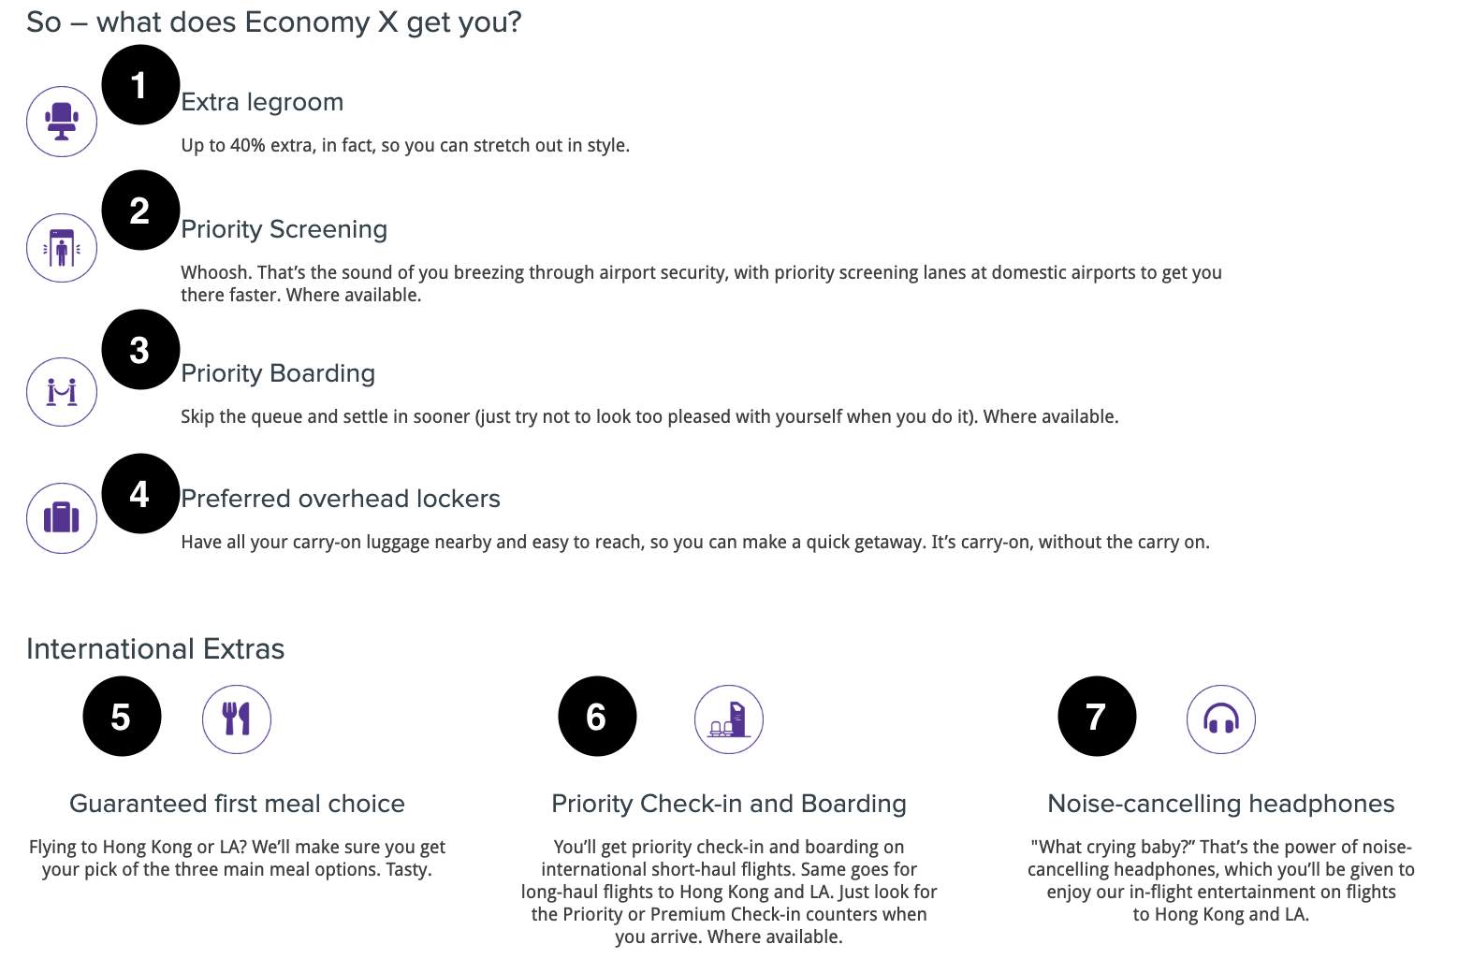Click black number 1 badge
Image resolution: width=1458 pixels, height=973 pixels.
point(140,85)
